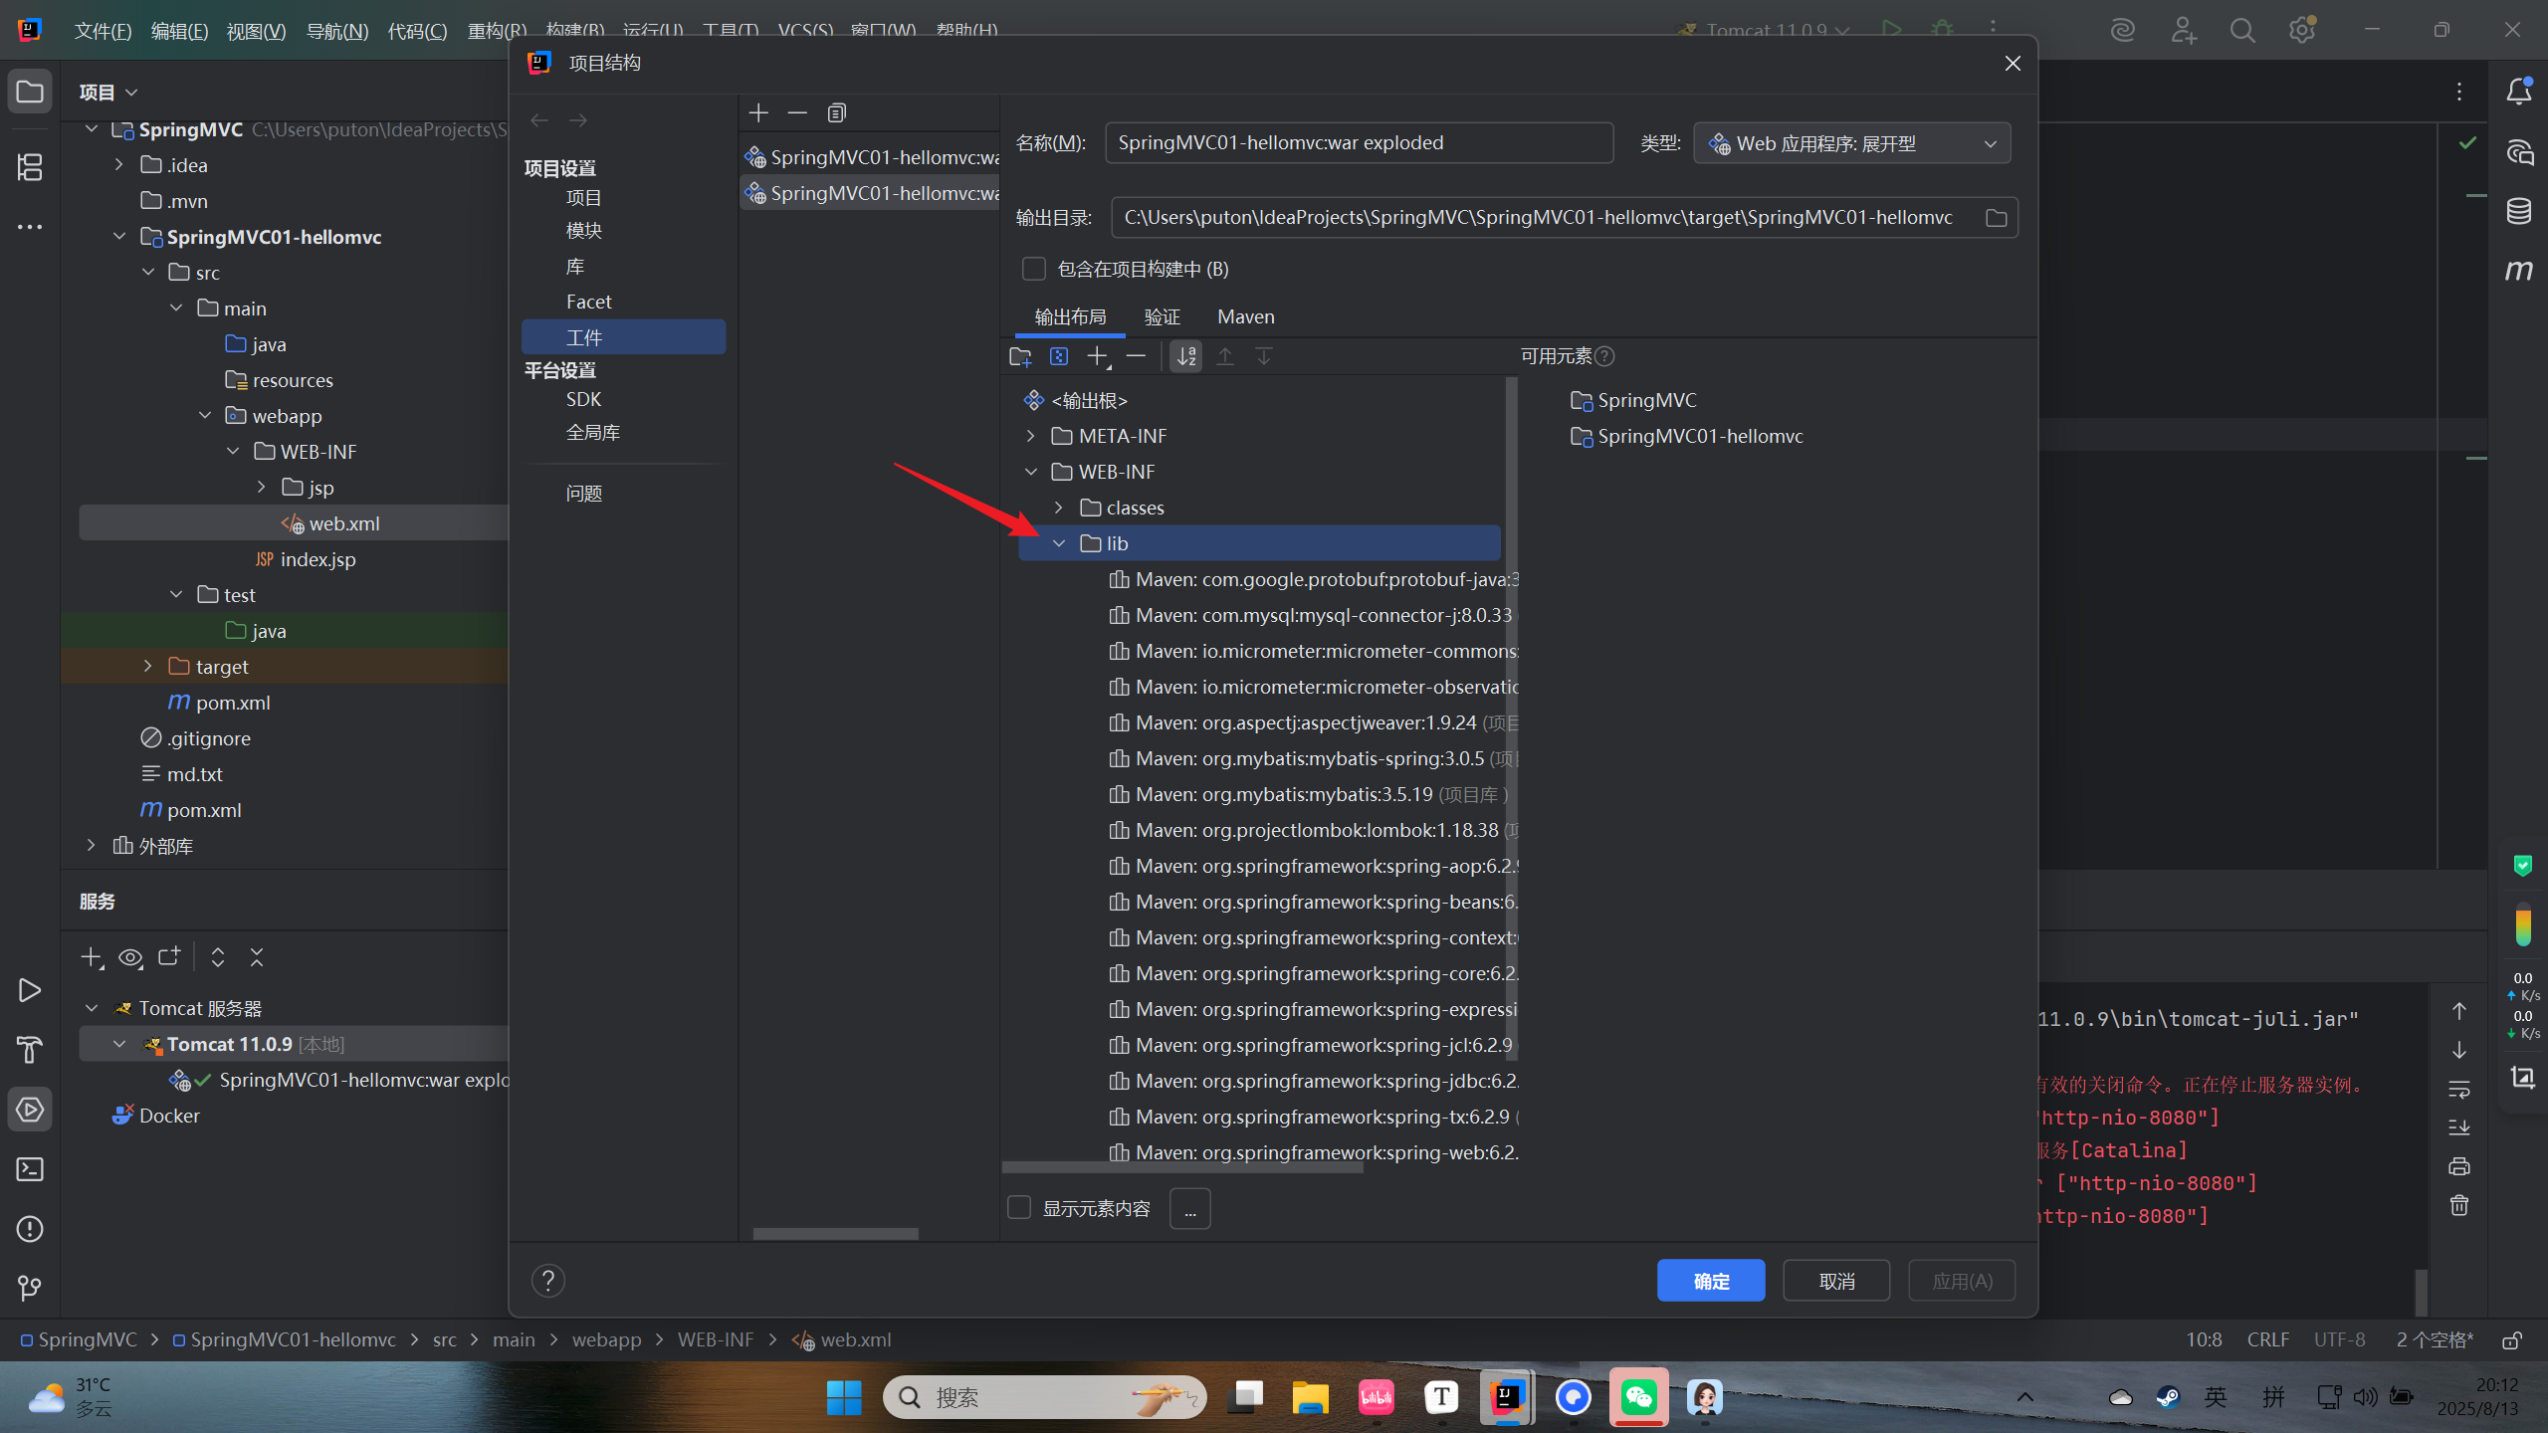Open the Project tool window icon
This screenshot has height=1433, width=2548.
30,93
